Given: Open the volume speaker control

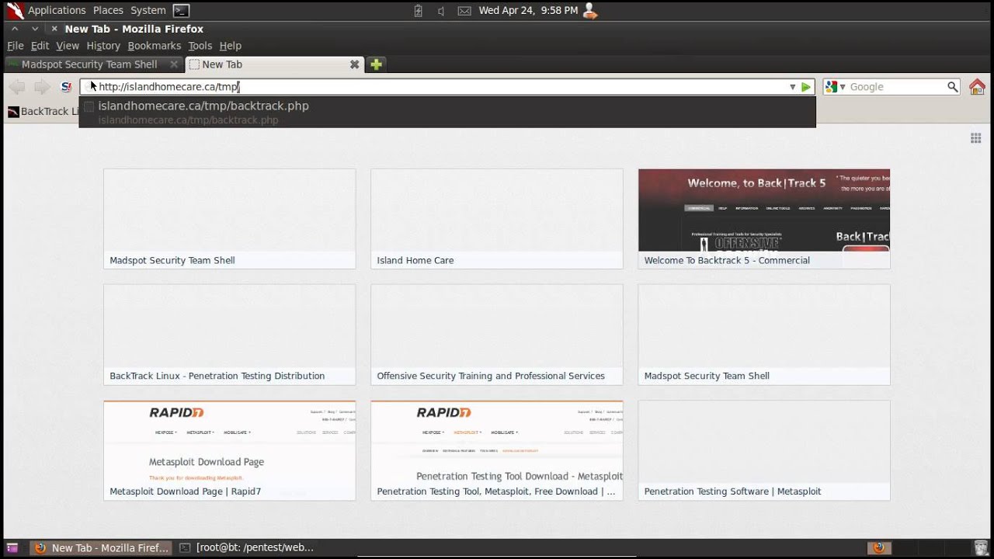Looking at the screenshot, I should pyautogui.click(x=441, y=10).
